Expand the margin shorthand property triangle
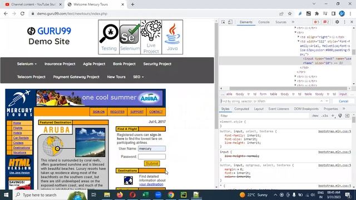The width and height of the screenshot is (356, 200). tap(238, 169)
